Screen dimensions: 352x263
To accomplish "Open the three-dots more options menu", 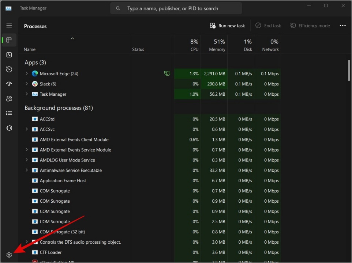I will 342,26.
